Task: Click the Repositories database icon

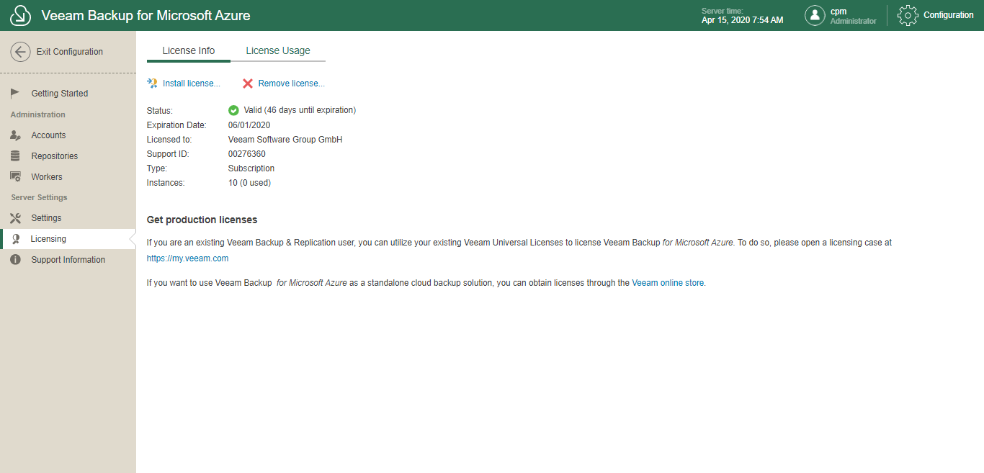Action: click(16, 156)
